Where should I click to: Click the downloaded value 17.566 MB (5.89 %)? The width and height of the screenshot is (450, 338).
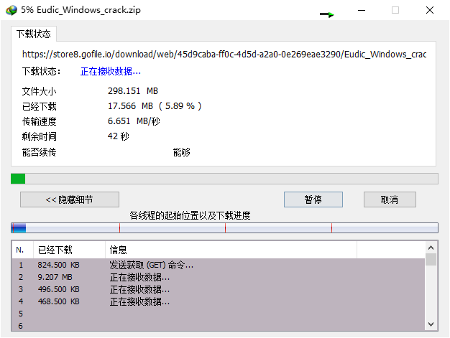[x=155, y=106]
